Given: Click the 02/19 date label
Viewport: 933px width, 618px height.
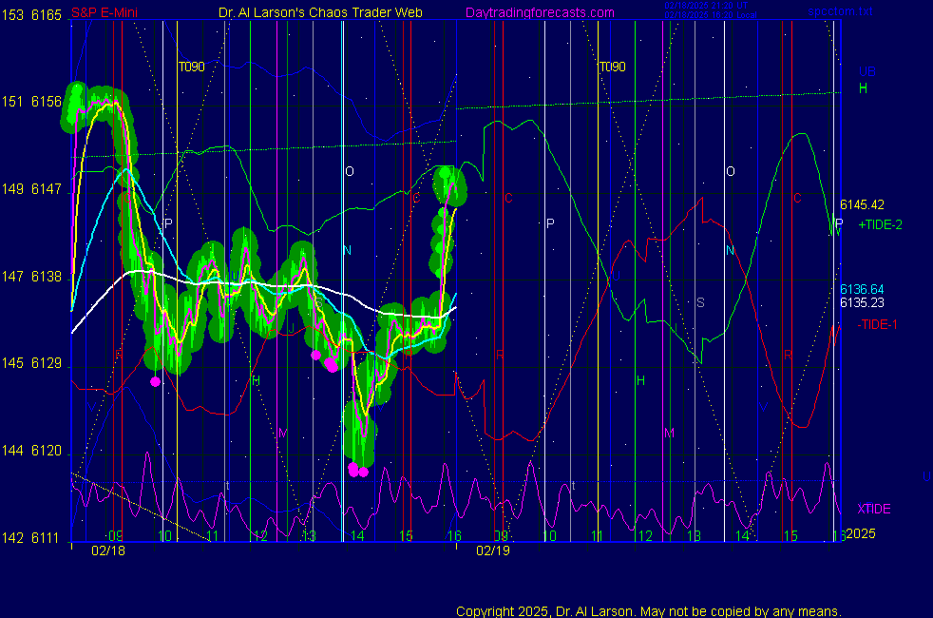Looking at the screenshot, I should 493,550.
